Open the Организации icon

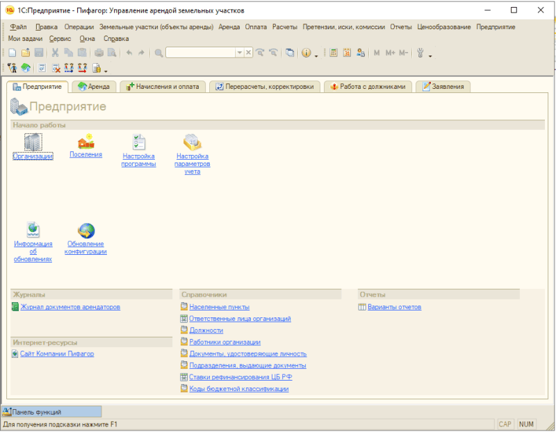point(33,142)
